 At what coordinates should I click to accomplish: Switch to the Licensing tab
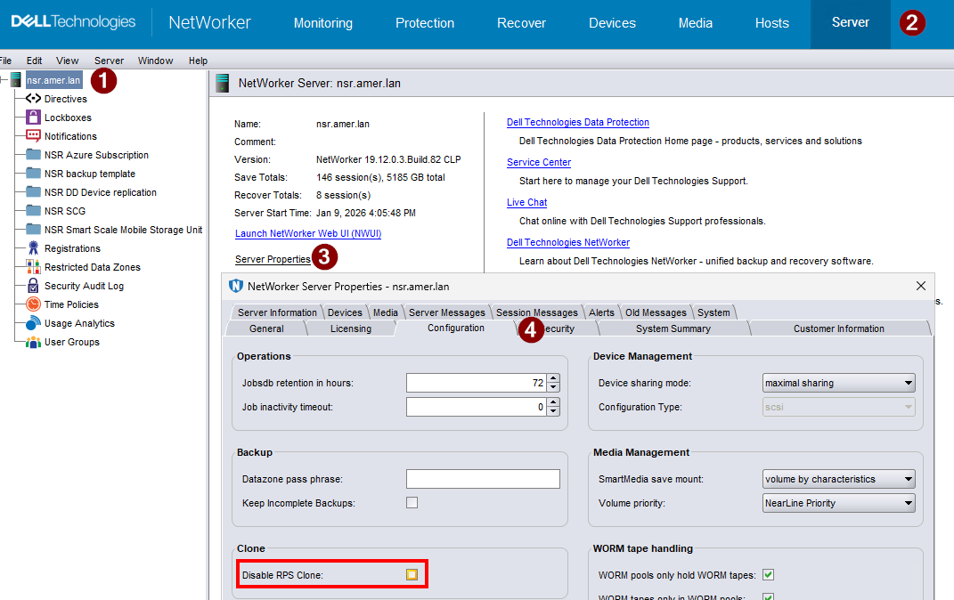350,328
